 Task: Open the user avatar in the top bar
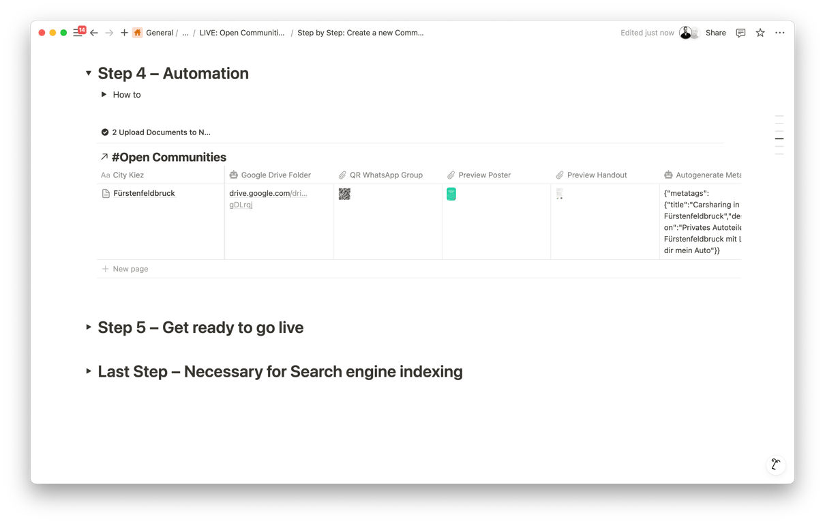(x=686, y=33)
